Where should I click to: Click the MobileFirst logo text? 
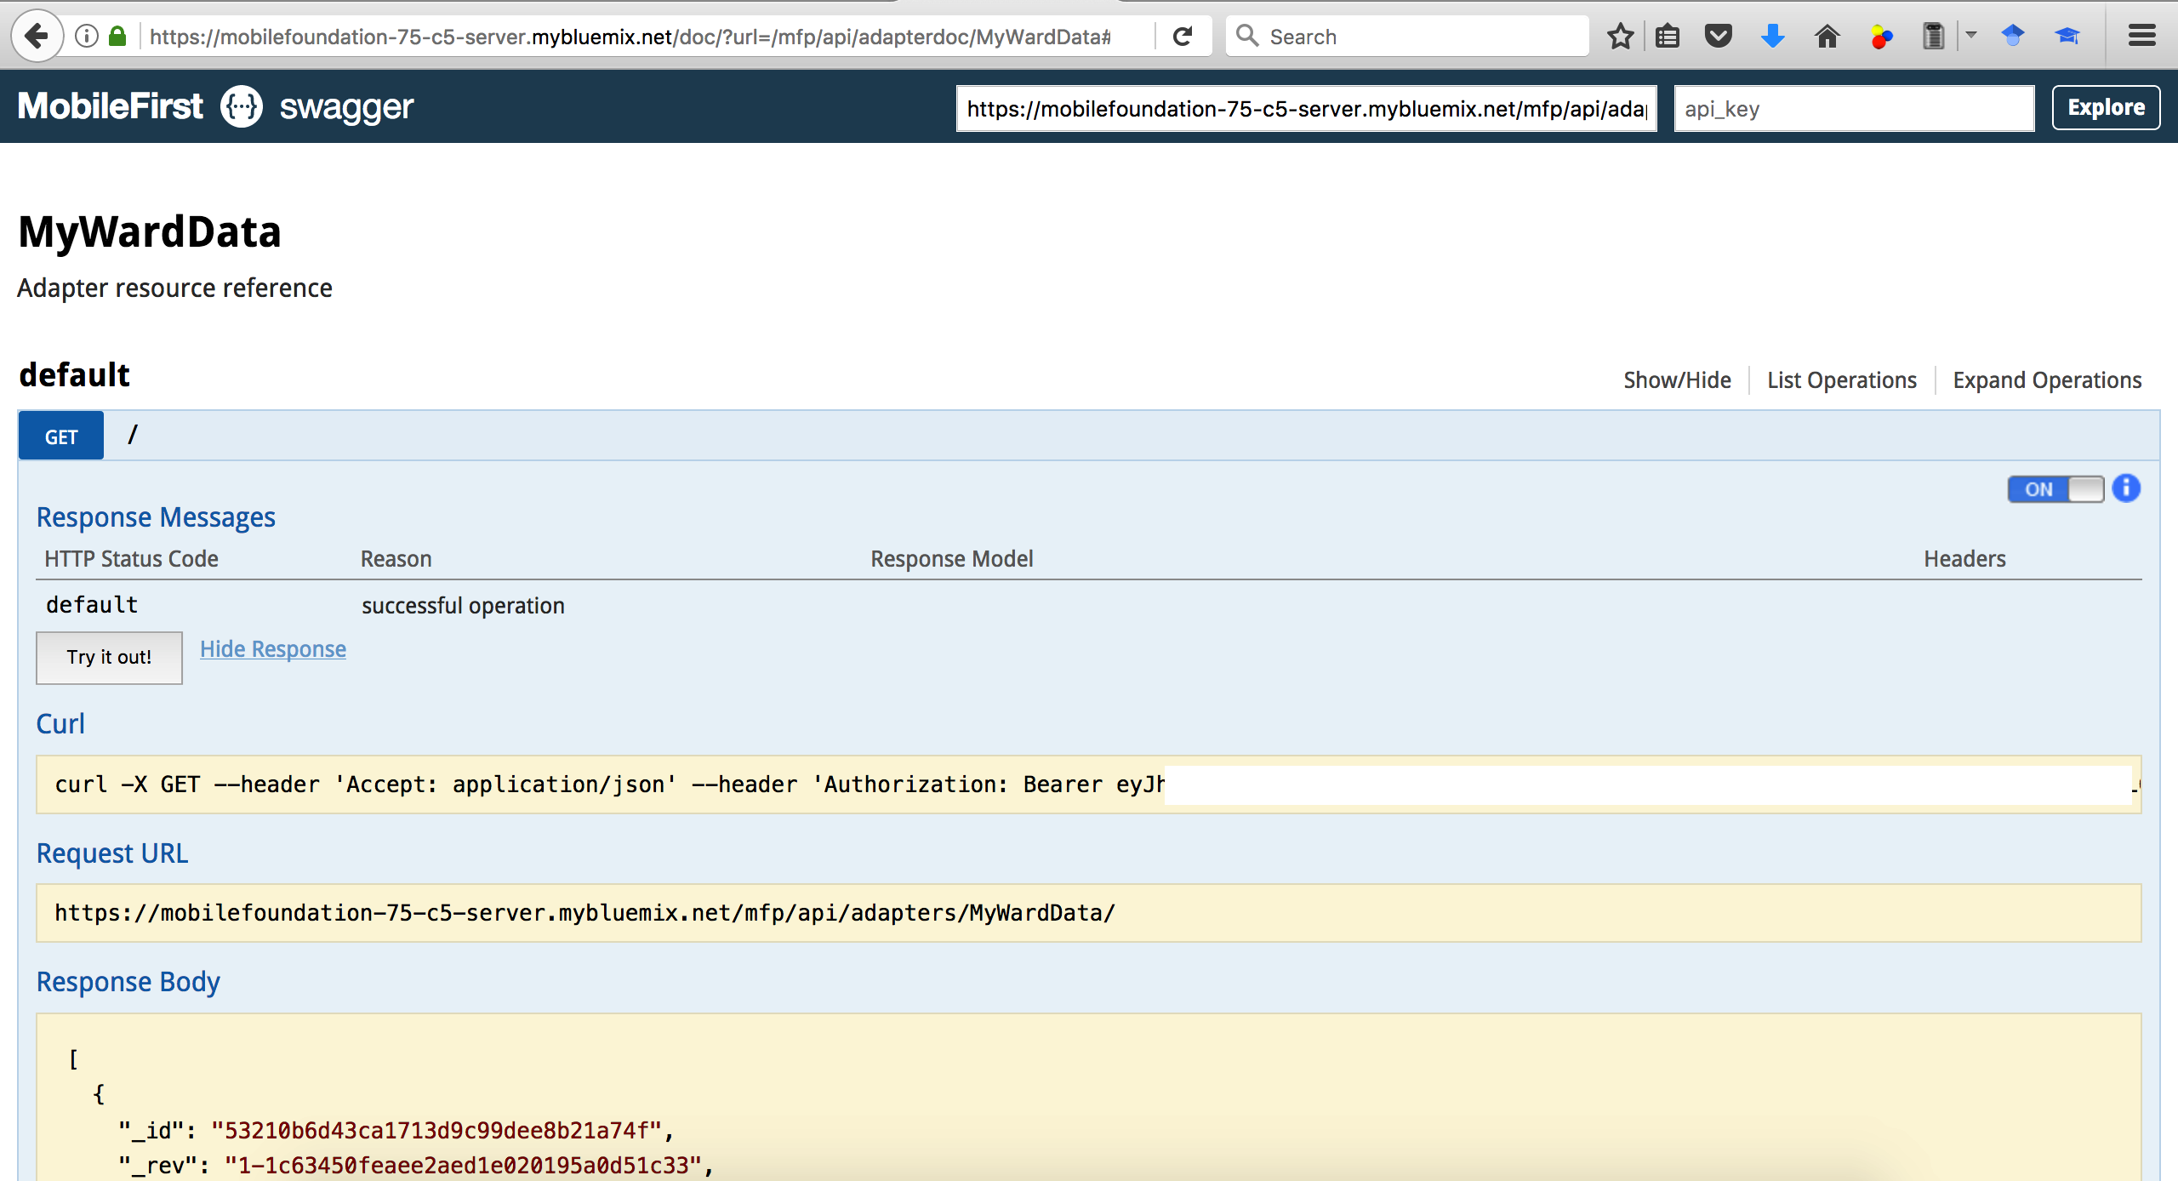tap(111, 106)
